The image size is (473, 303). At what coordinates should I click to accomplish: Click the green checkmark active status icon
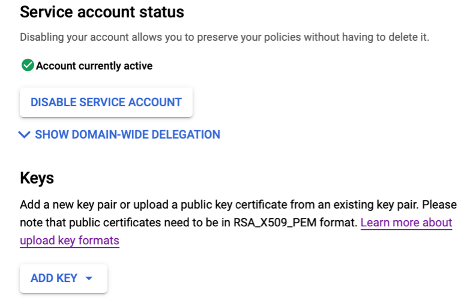pos(27,65)
